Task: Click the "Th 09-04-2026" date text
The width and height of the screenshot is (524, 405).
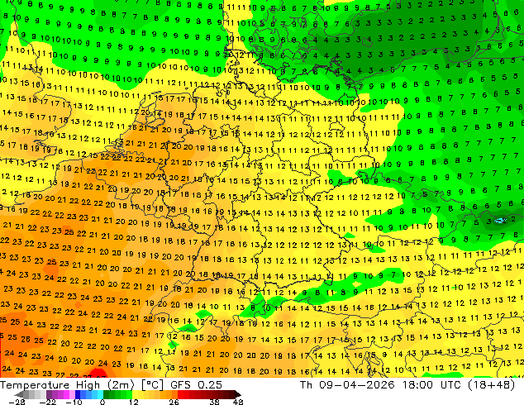Action: tap(347, 385)
